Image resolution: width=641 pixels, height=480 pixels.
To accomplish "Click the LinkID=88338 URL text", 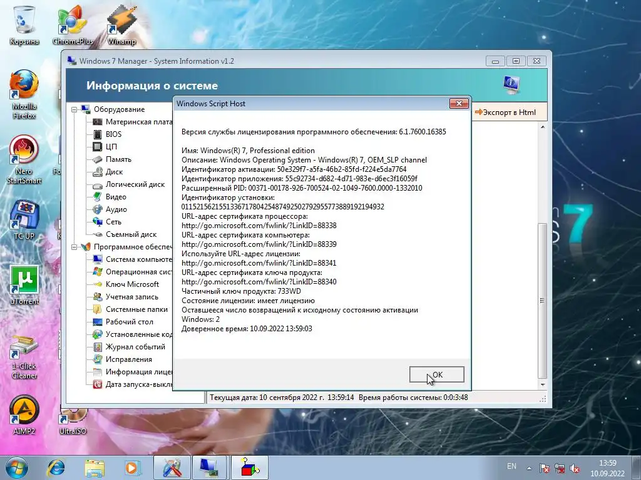I will click(x=259, y=226).
